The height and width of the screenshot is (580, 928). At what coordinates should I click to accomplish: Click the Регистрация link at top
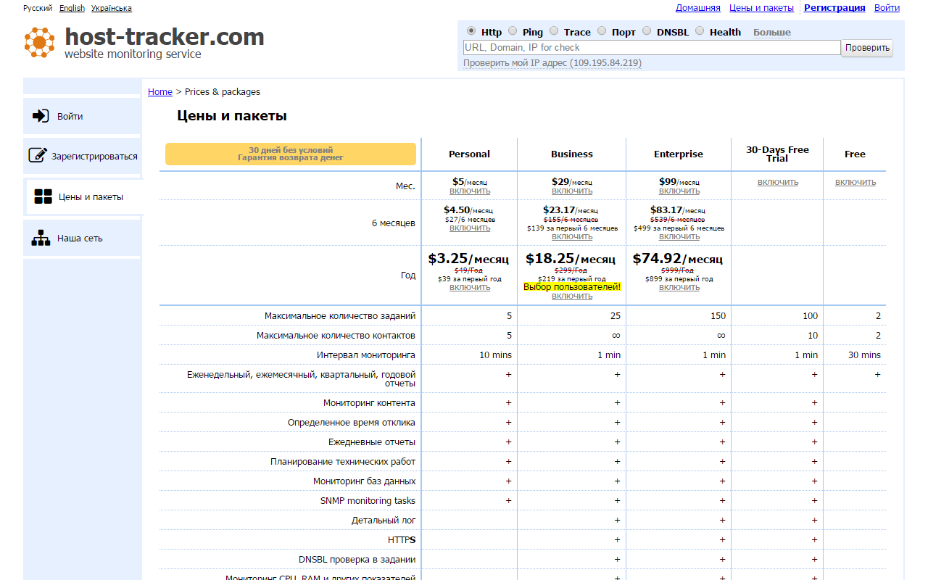[x=834, y=8]
